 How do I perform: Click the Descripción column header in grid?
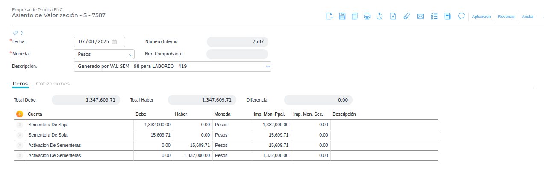tap(344, 114)
